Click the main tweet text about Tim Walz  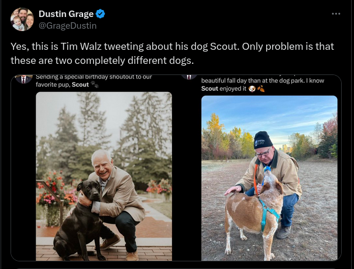(x=172, y=53)
